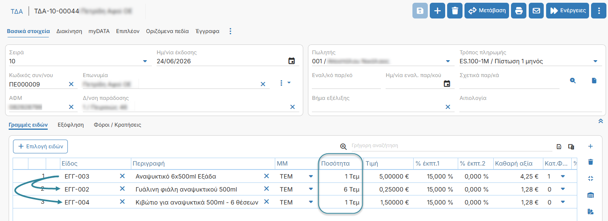Open the Ενέργειες actions button
The width and height of the screenshot is (608, 221).
567,11
